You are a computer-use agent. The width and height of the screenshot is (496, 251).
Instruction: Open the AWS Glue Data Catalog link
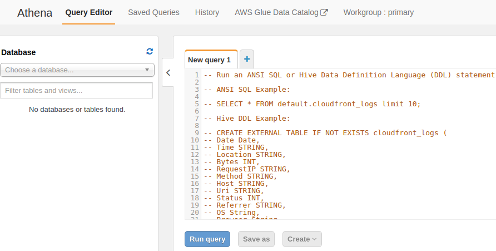[277, 12]
